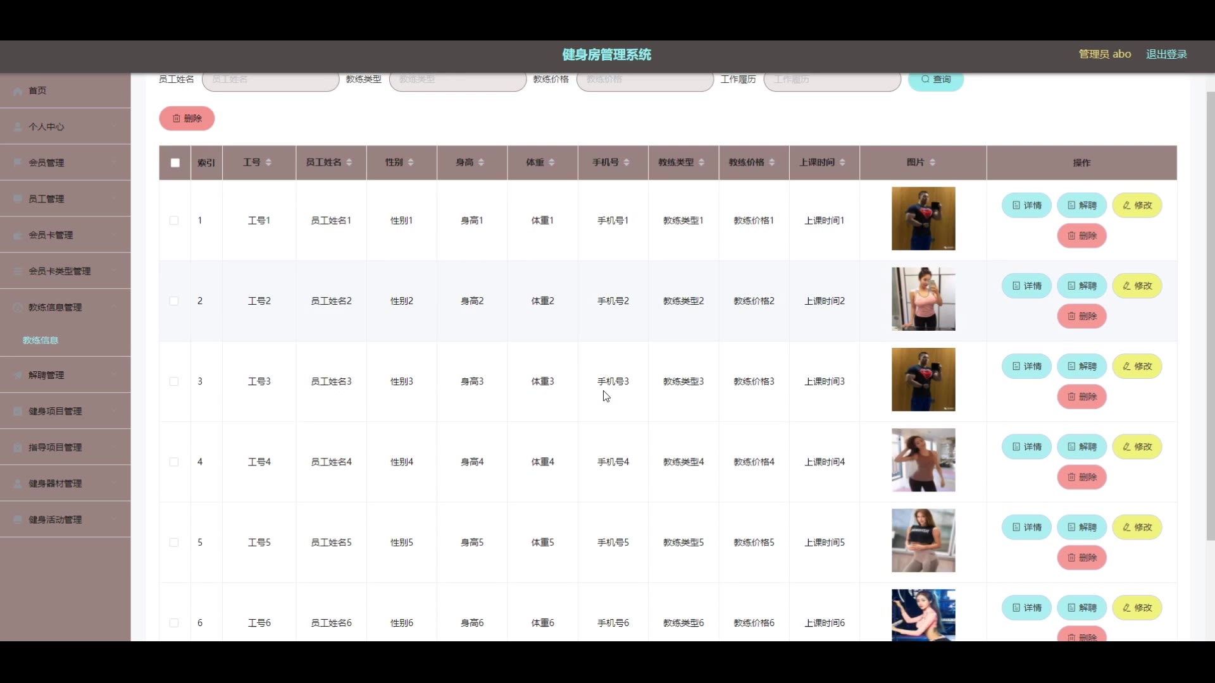This screenshot has width=1215, height=683.
Task: Sort by 教练价格 column arrows
Action: pyautogui.click(x=771, y=163)
